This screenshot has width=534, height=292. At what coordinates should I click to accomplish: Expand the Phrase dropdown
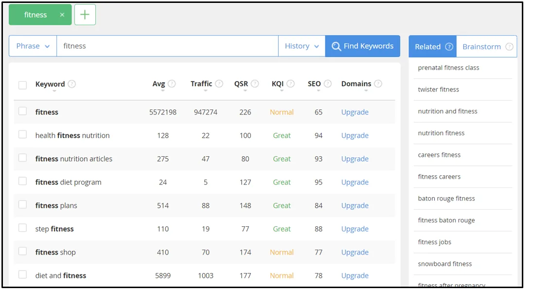coord(33,46)
